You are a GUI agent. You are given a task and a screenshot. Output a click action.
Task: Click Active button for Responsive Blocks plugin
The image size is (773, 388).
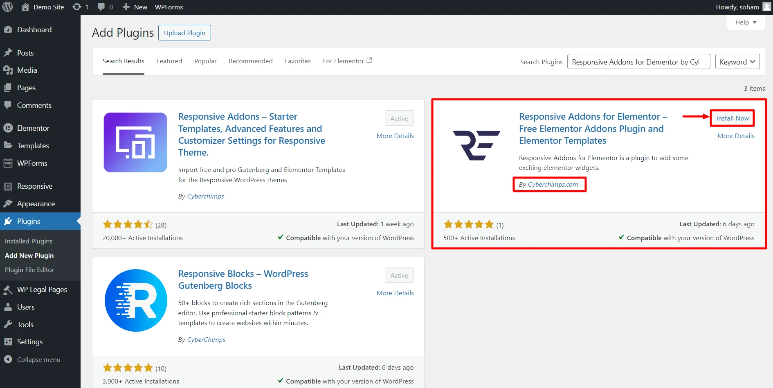pos(399,275)
